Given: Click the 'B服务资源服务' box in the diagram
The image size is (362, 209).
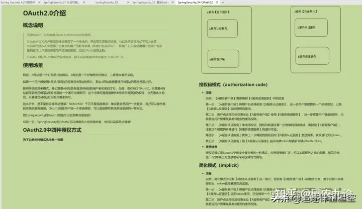Looking at the screenshot, I should pyautogui.click(x=312, y=56).
